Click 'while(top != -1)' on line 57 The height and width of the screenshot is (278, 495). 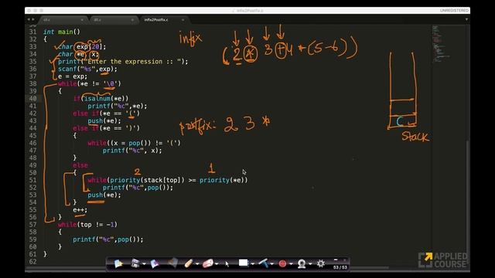(x=87, y=225)
